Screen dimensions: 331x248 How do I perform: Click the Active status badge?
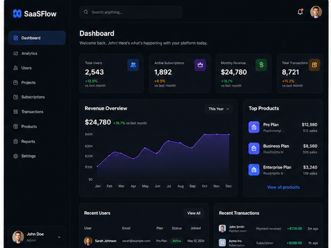(x=177, y=241)
